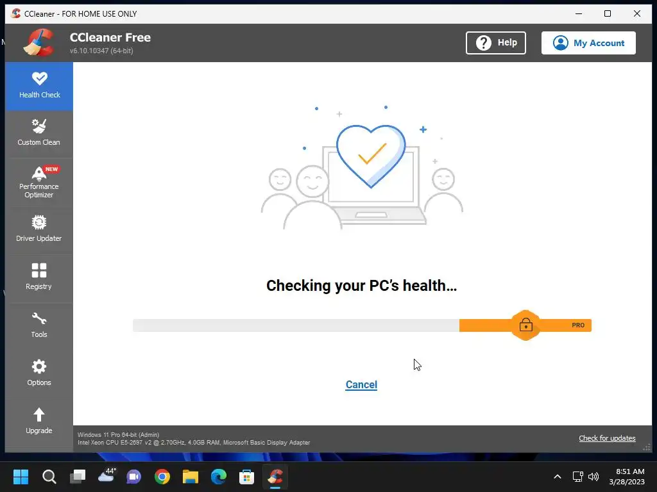This screenshot has width=657, height=492.
Task: Open Microsoft Store from taskbar
Action: click(x=246, y=477)
